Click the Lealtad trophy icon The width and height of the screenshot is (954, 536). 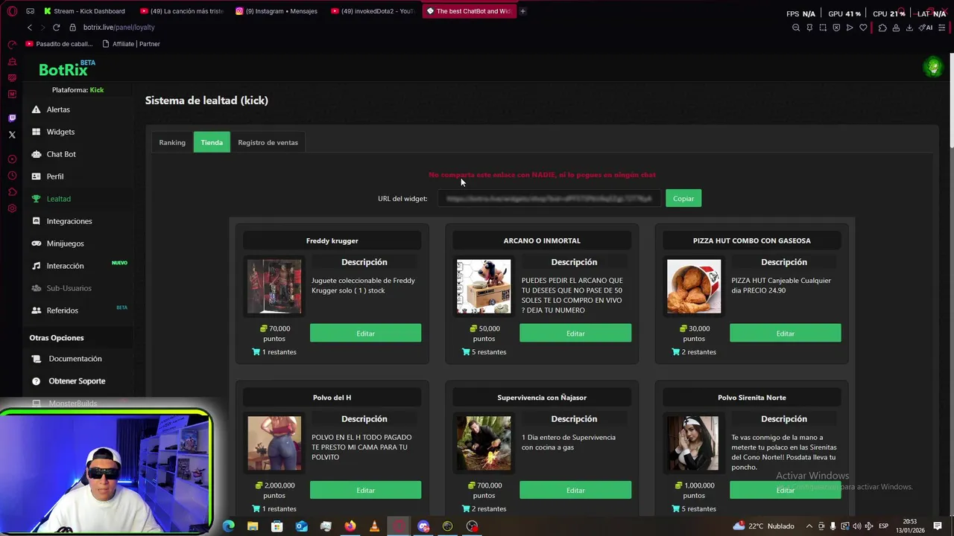36,199
